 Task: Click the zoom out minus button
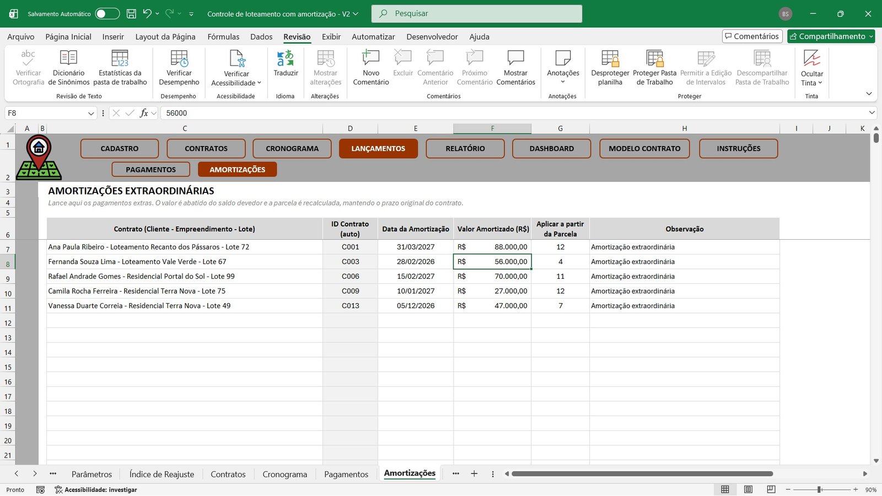788,489
